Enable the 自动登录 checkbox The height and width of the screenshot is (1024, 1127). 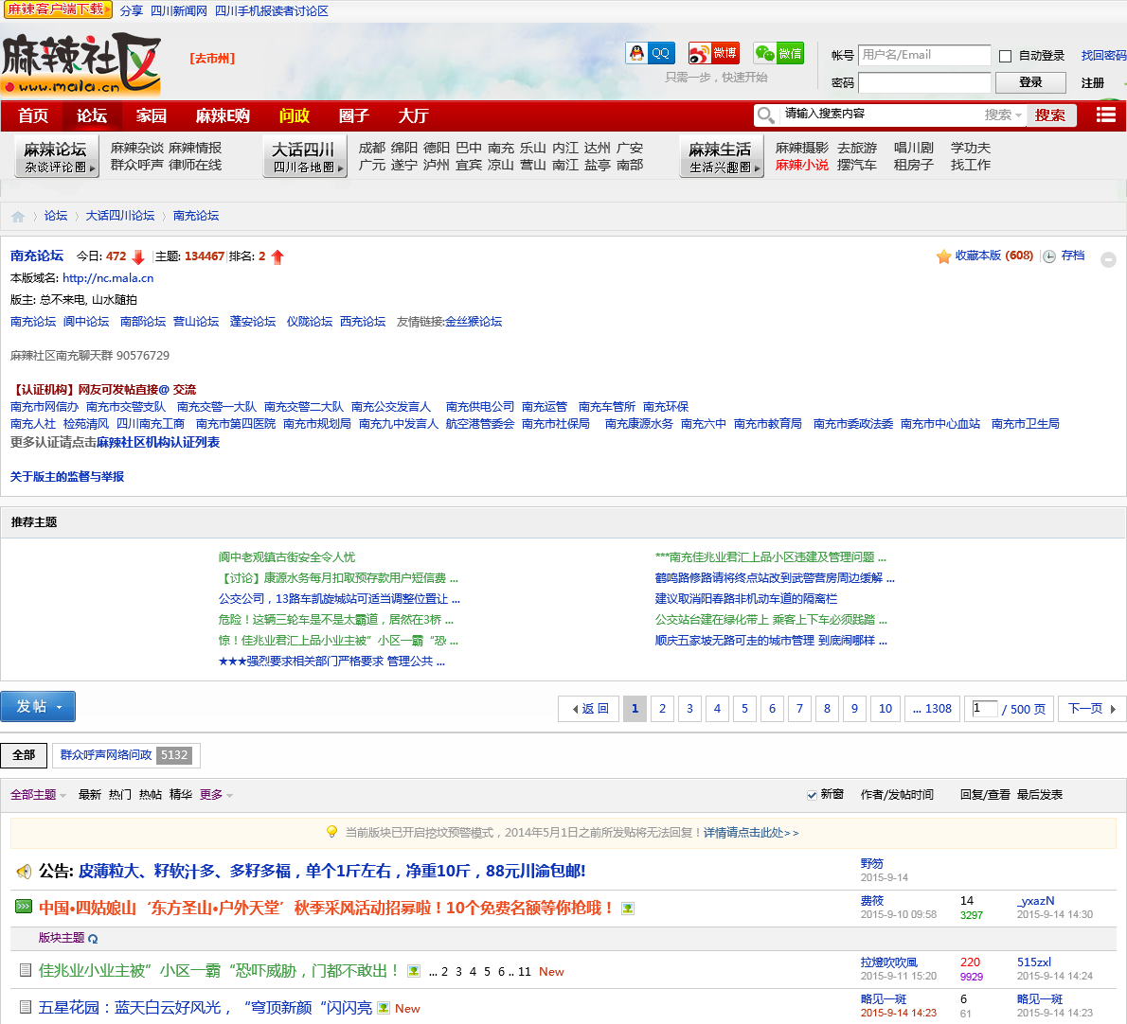pyautogui.click(x=1006, y=57)
